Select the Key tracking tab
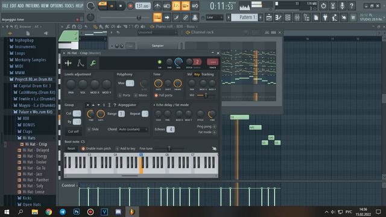The height and width of the screenshot is (217, 386). (x=197, y=74)
